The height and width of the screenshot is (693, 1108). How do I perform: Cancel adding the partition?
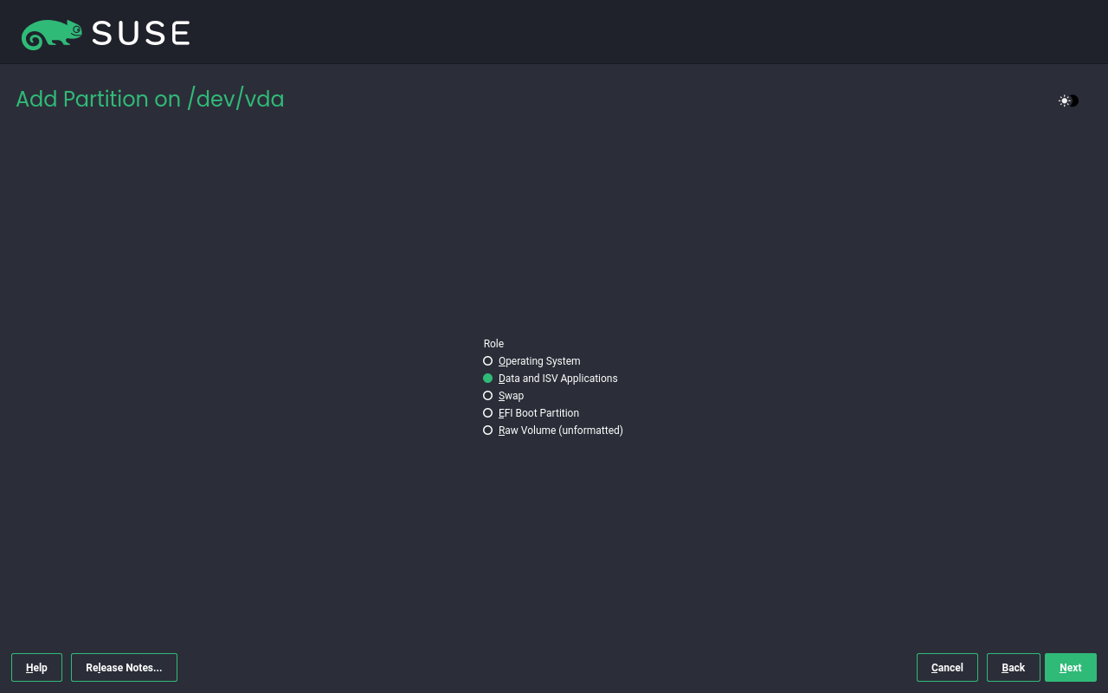tap(947, 668)
